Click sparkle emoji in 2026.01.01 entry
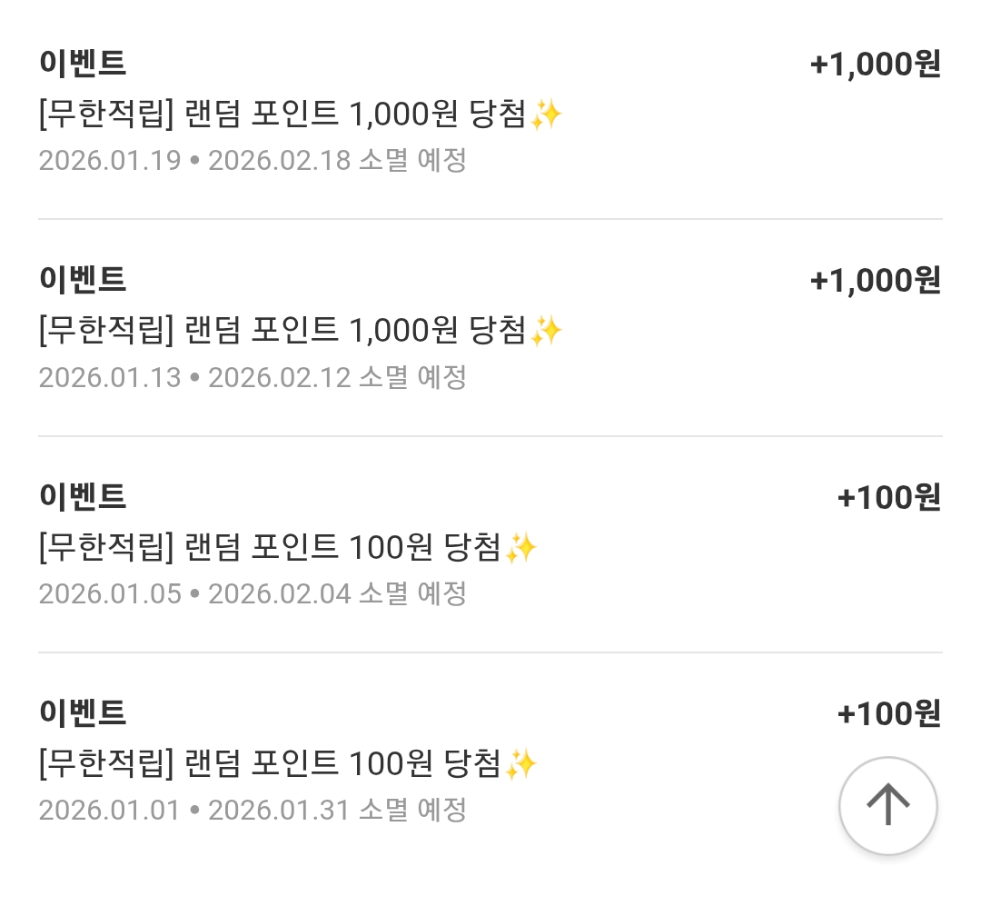981x906 pixels. [521, 764]
